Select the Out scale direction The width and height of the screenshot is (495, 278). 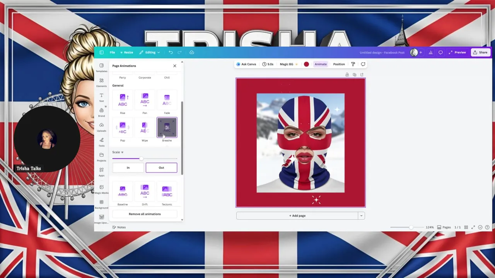pos(161,168)
